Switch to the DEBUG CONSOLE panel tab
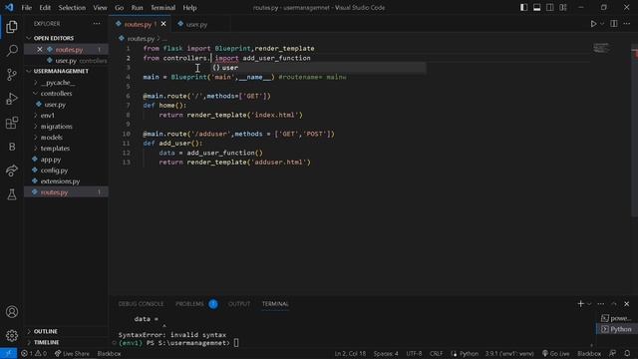The width and height of the screenshot is (638, 359). [x=141, y=304]
